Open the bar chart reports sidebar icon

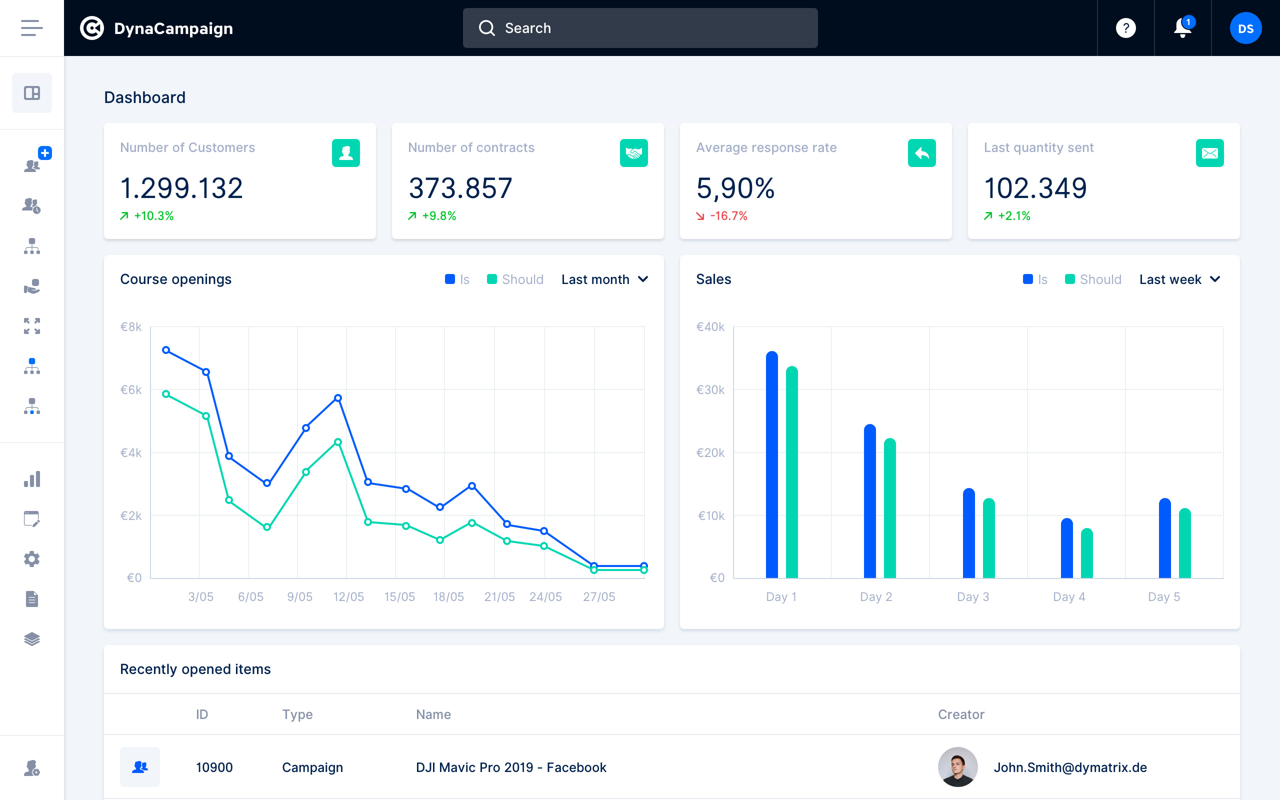tap(31, 479)
